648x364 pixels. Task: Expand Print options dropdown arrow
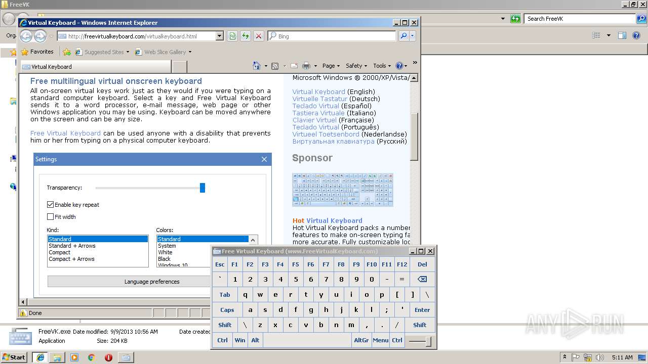click(x=315, y=66)
